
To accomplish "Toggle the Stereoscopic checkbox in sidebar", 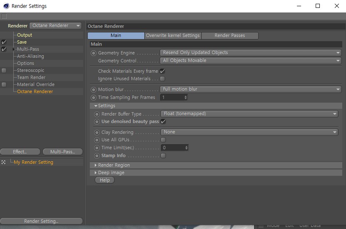I will (x=4, y=70).
